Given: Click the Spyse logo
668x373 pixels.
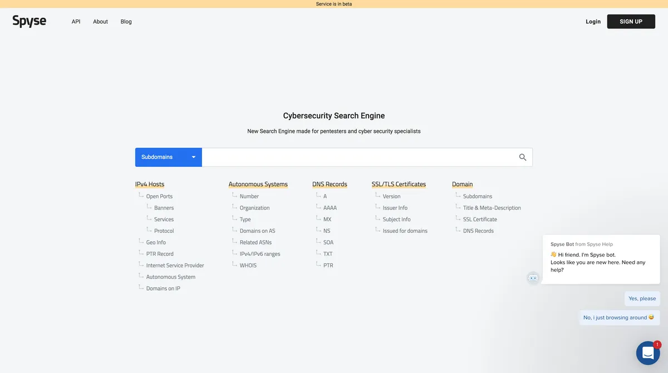Looking at the screenshot, I should [x=30, y=21].
